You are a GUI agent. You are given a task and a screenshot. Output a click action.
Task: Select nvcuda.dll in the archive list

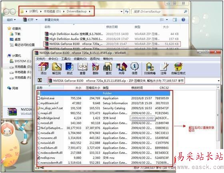(x=104, y=133)
